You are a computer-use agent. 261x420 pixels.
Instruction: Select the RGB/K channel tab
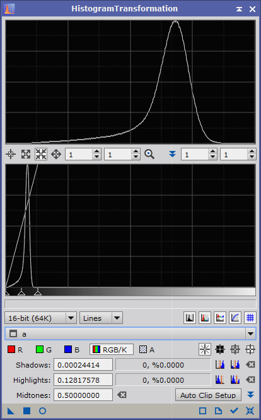tap(112, 349)
